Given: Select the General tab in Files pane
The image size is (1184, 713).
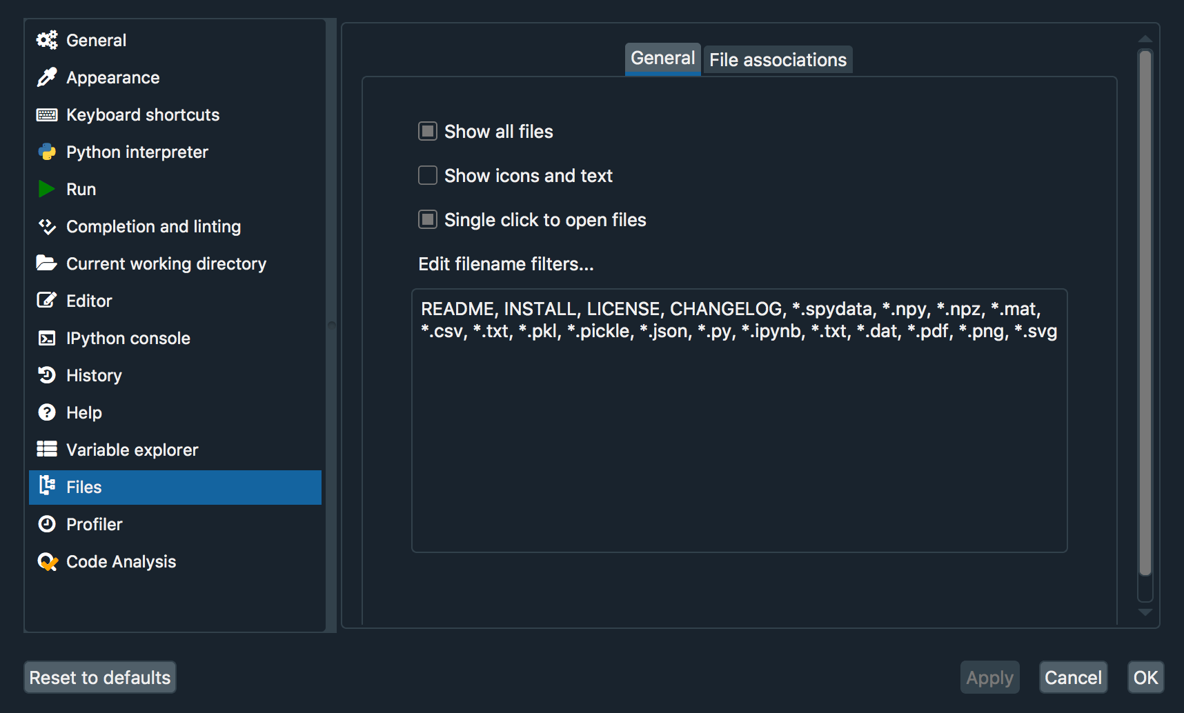Looking at the screenshot, I should point(662,59).
